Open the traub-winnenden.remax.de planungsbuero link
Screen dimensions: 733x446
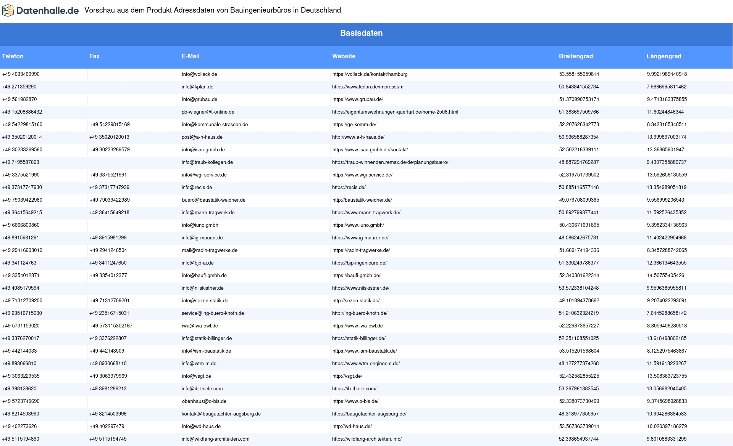(390, 162)
